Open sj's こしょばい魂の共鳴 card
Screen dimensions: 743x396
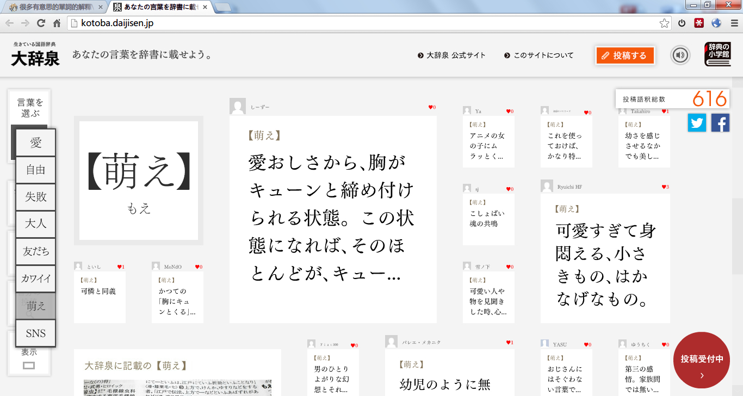click(488, 219)
